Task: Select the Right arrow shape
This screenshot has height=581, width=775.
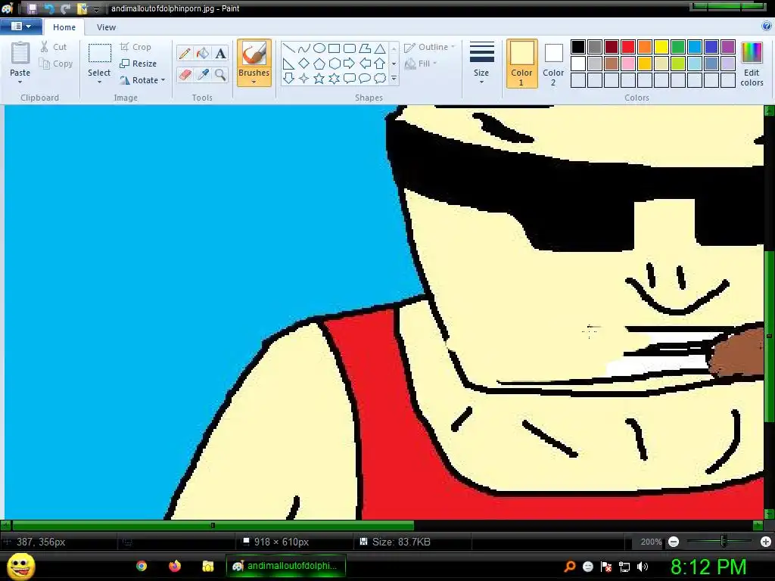Action: click(350, 64)
